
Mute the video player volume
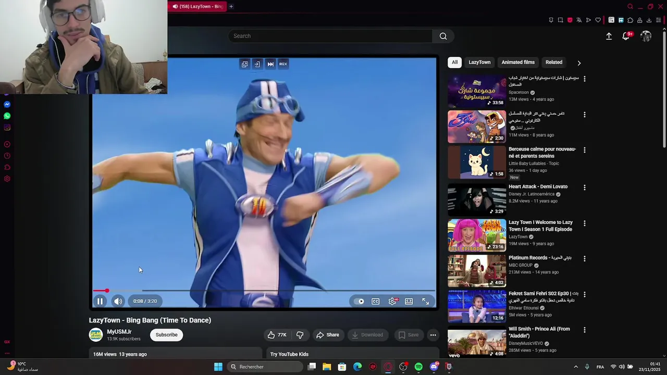point(118,301)
